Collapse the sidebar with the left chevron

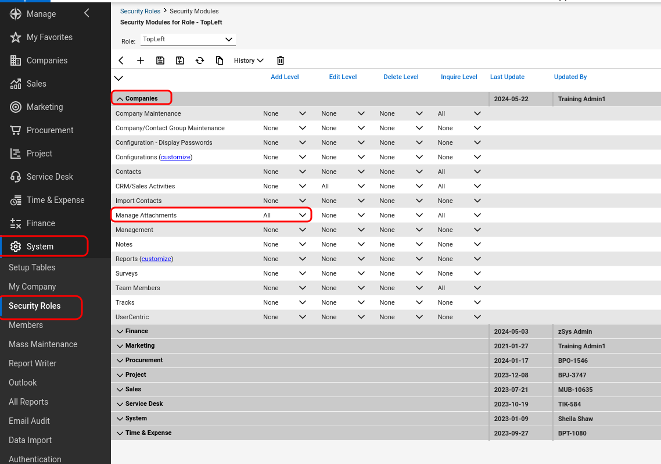point(87,13)
